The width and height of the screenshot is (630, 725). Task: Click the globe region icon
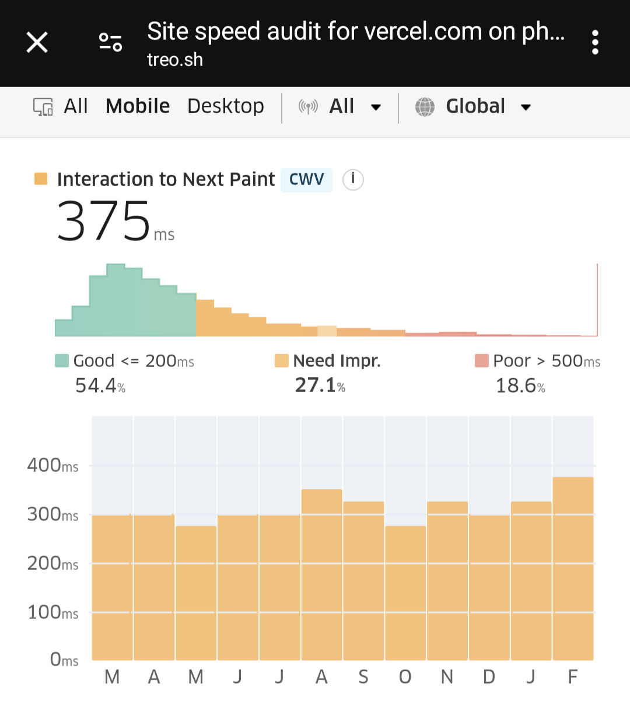[x=425, y=107]
